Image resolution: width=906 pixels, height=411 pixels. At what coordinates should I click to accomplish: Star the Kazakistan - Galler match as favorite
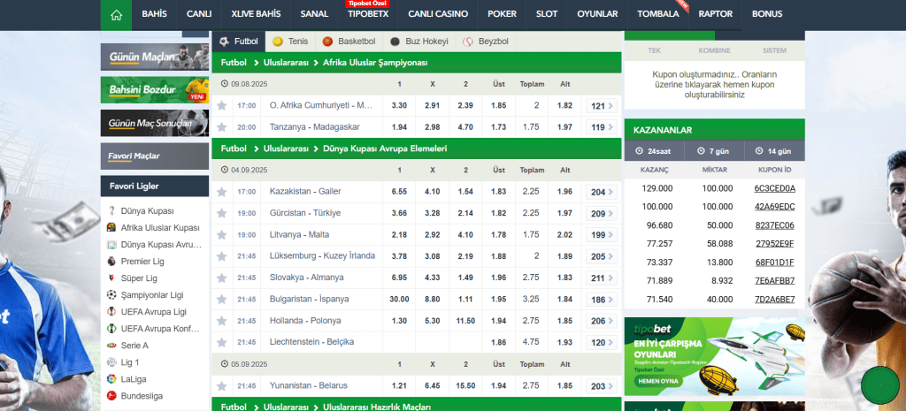(221, 192)
